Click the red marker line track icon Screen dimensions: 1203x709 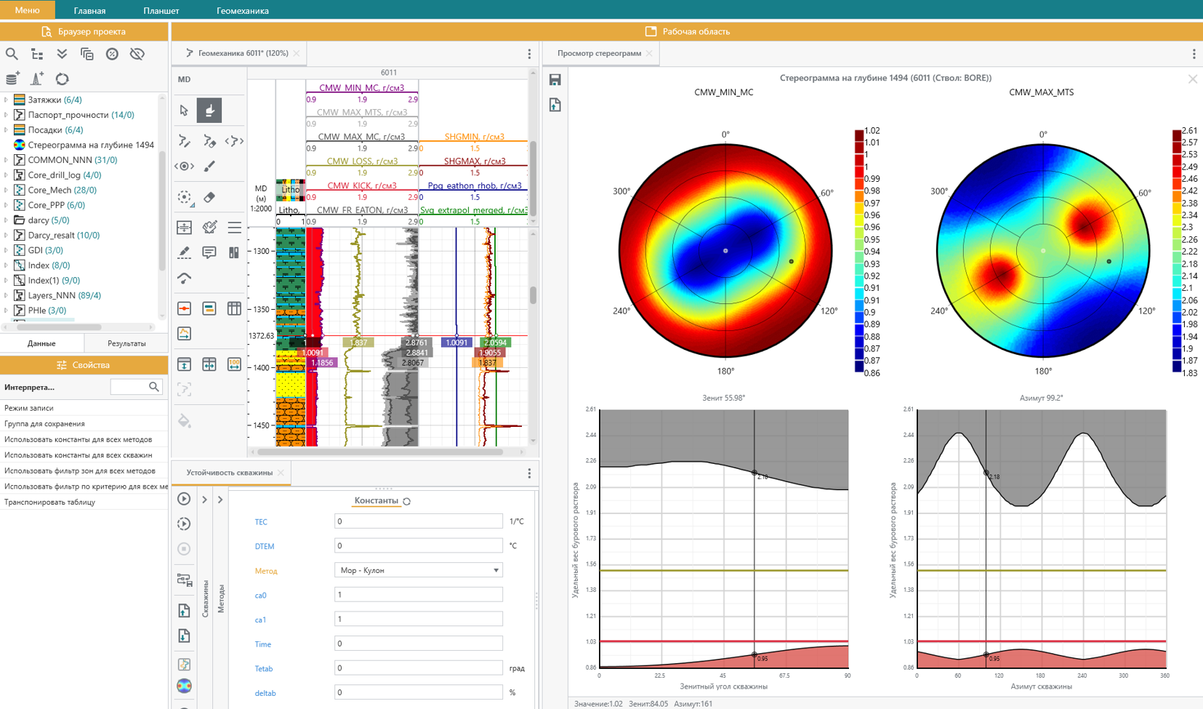(x=184, y=308)
